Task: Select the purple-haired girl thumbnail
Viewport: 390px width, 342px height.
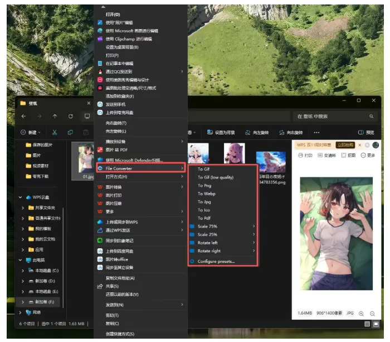Action: tap(235, 153)
